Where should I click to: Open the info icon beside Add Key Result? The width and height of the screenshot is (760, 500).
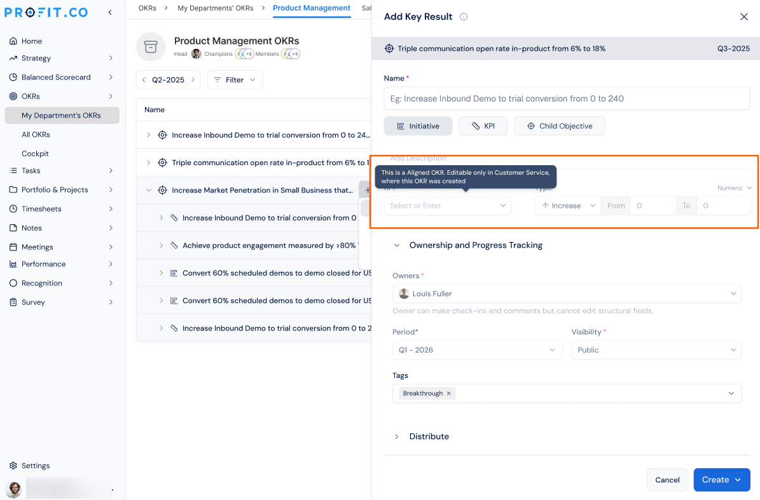pyautogui.click(x=464, y=17)
